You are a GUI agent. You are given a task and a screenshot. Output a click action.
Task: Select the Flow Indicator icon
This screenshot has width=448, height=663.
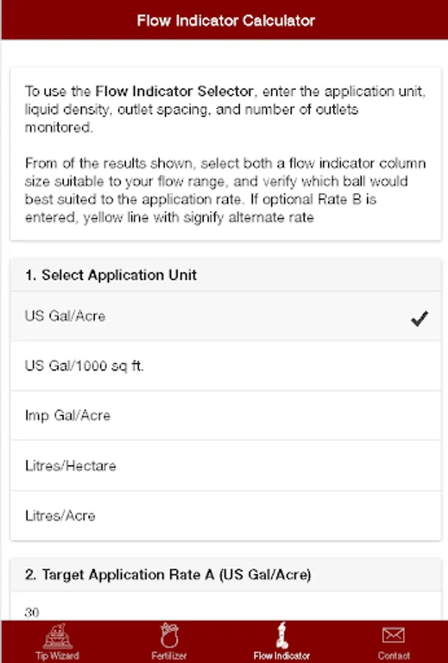pos(281,635)
